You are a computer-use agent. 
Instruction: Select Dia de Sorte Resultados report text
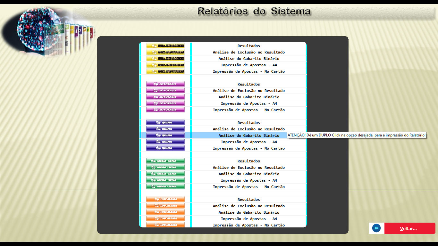click(x=249, y=46)
